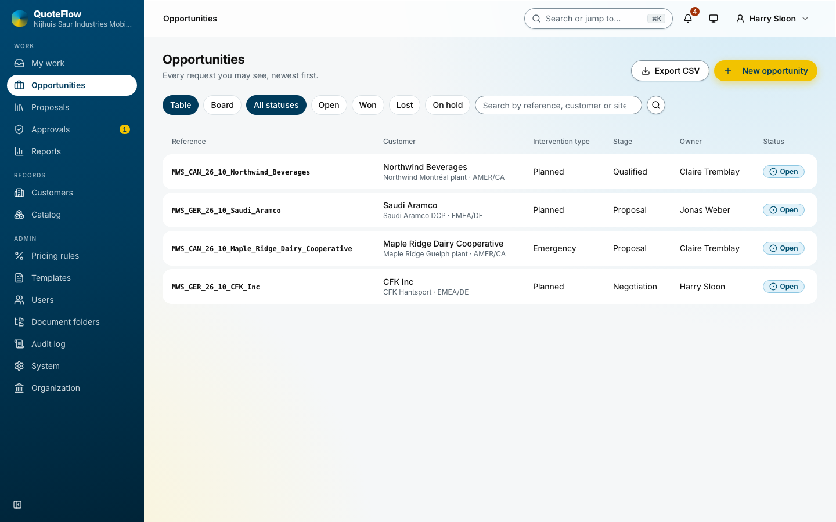Click the Pricing rules percent icon
836x522 pixels.
[x=19, y=256]
